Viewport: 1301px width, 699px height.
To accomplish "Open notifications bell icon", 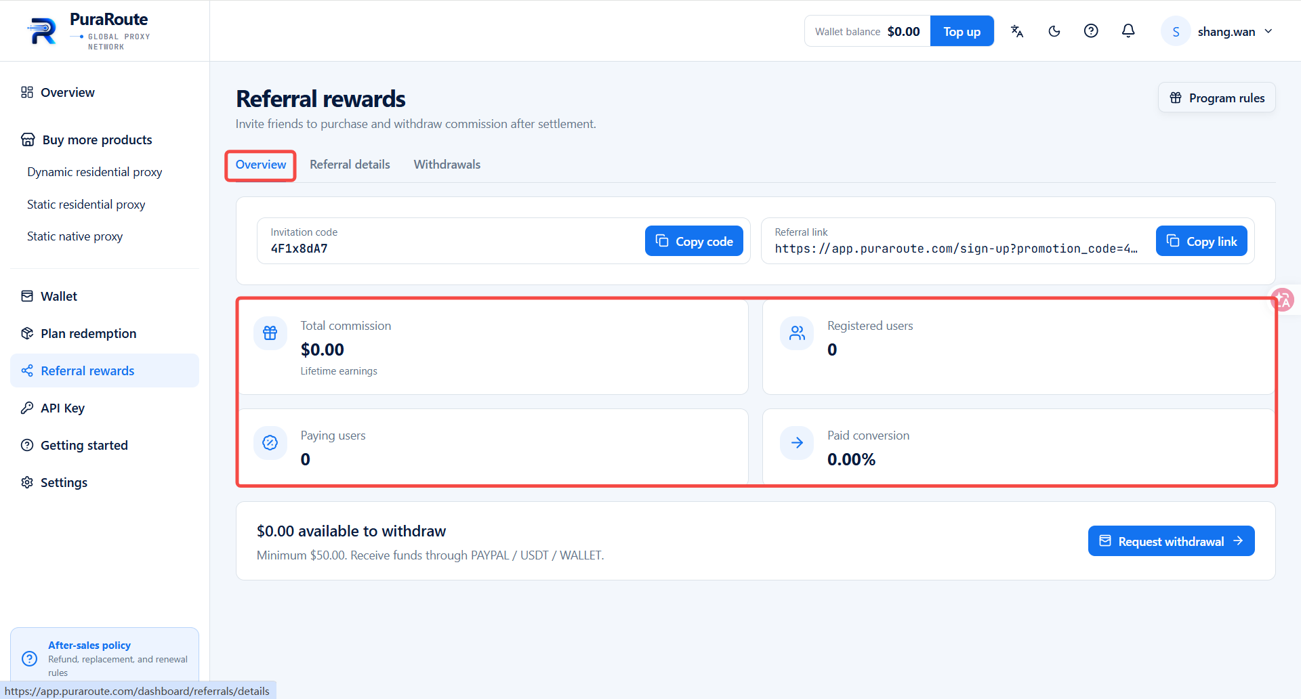I will click(1128, 31).
